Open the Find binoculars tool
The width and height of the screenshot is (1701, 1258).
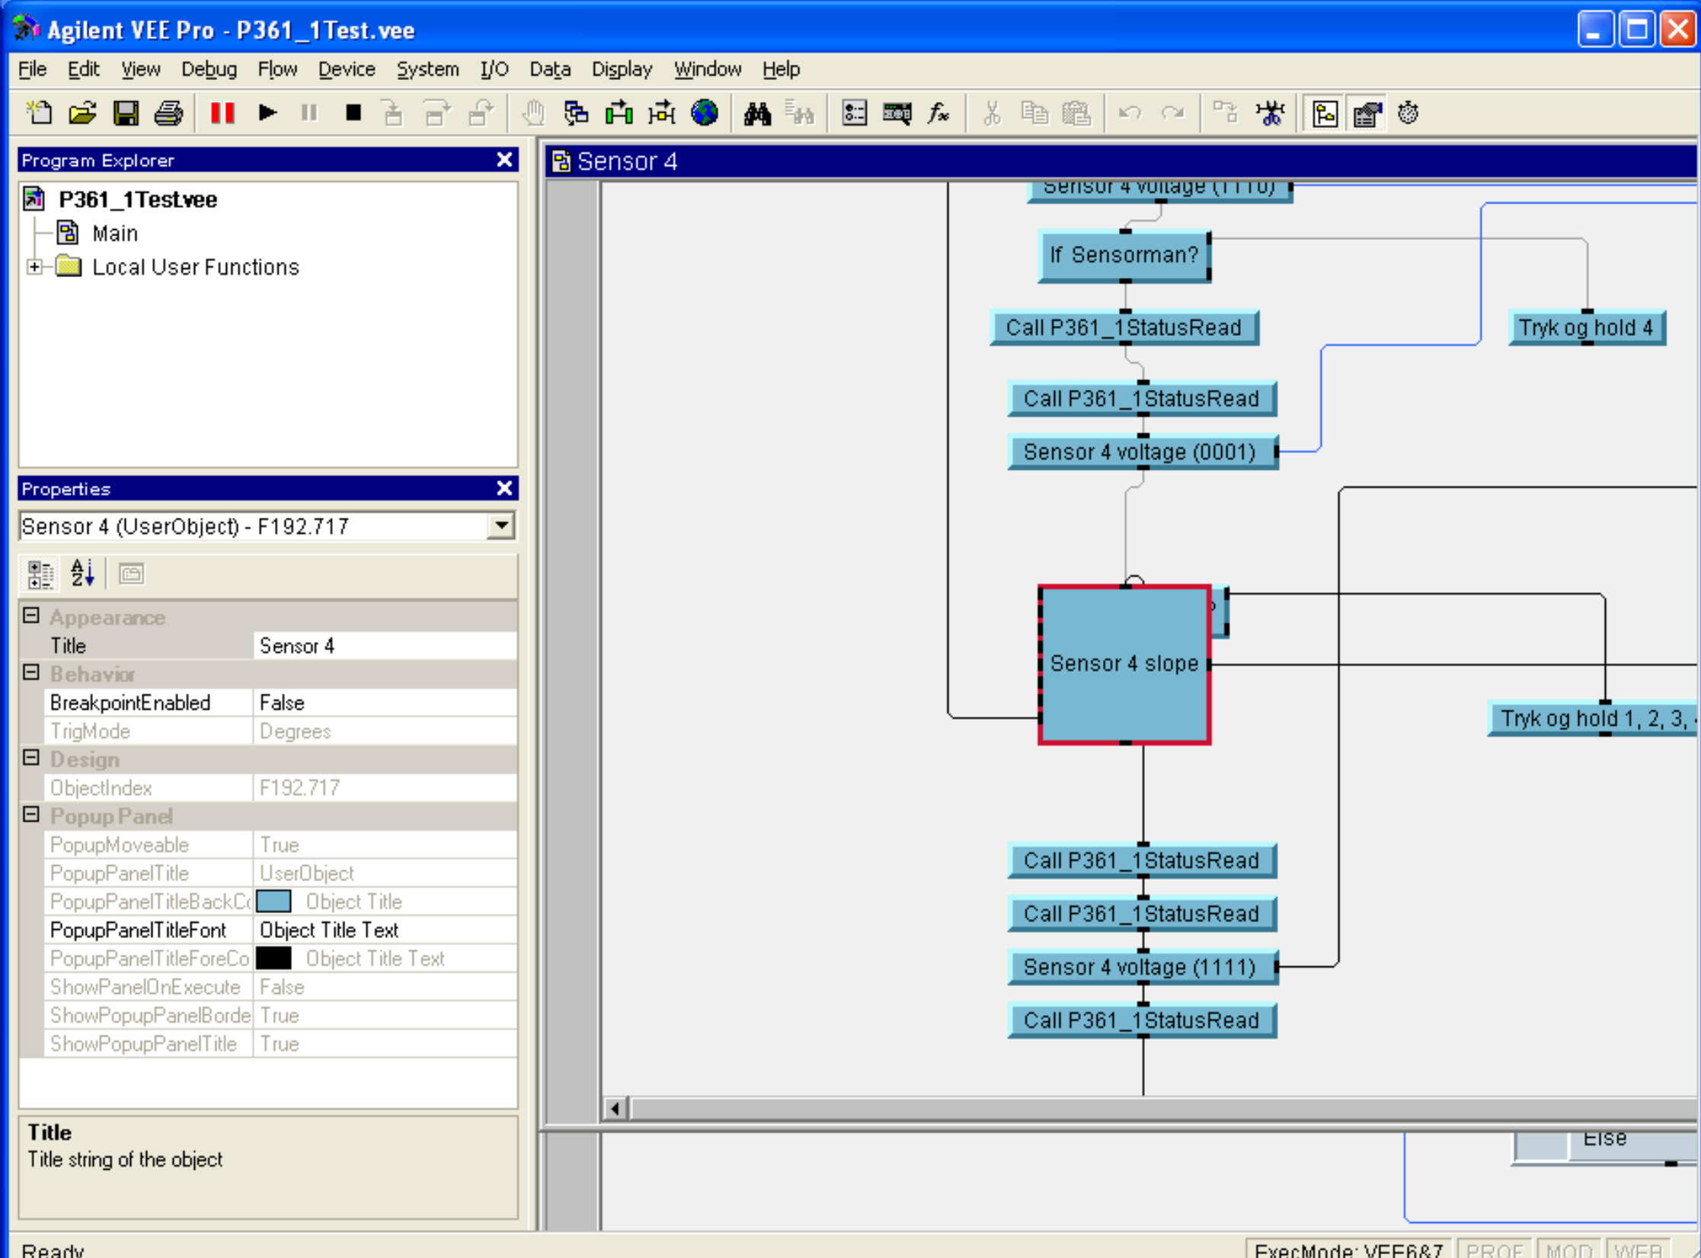[757, 113]
